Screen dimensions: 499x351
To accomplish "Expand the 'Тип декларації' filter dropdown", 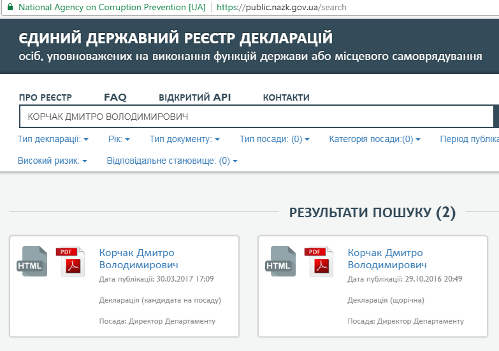I will pos(53,139).
